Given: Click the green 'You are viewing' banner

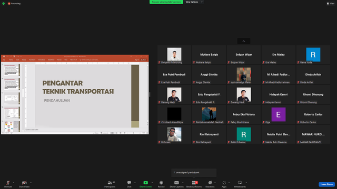Looking at the screenshot, I should (166, 2).
